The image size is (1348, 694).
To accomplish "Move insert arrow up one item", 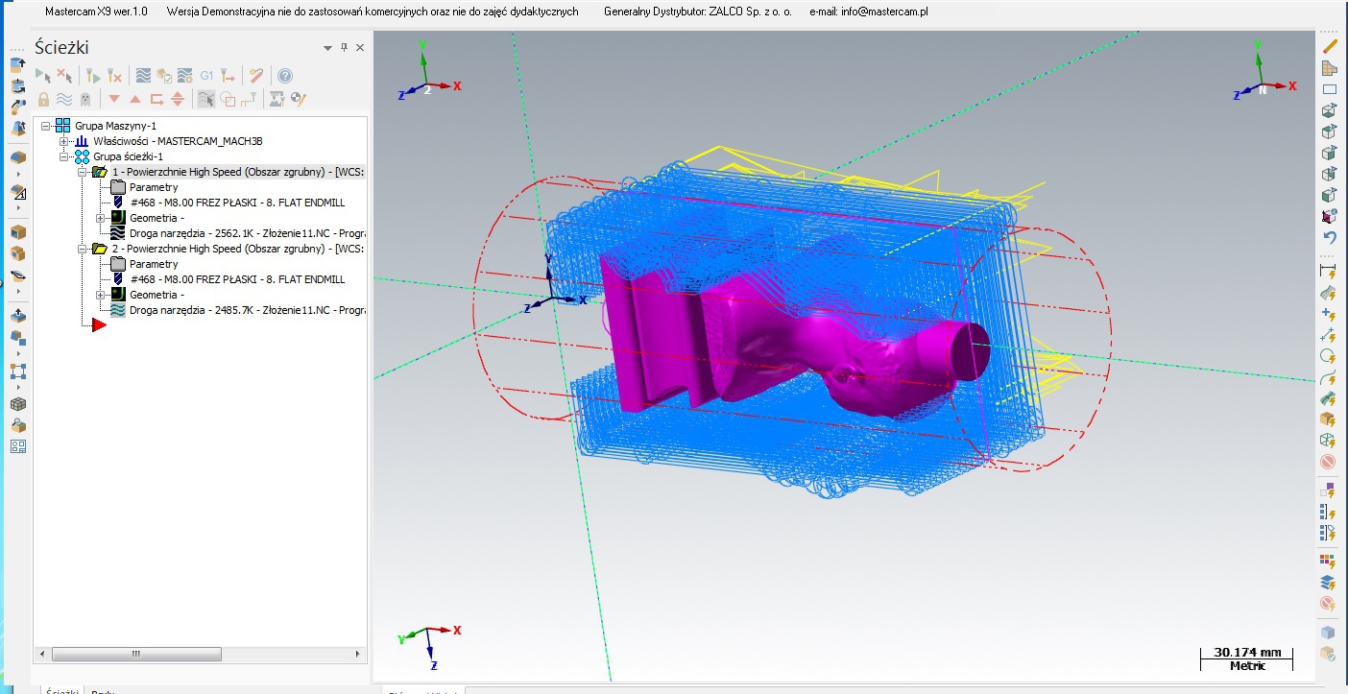I will pos(135,98).
